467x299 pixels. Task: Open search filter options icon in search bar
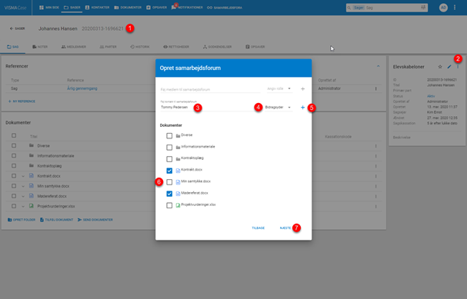pyautogui.click(x=423, y=8)
